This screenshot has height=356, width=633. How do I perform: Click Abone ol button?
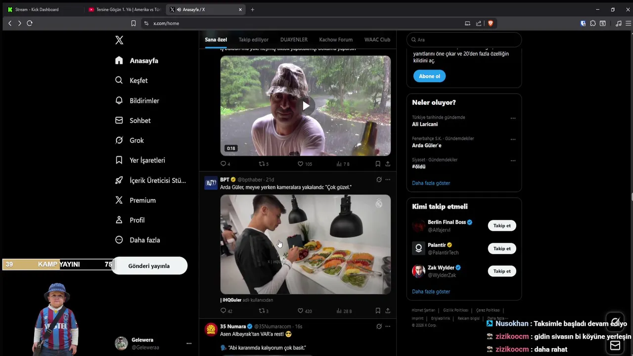click(x=429, y=76)
